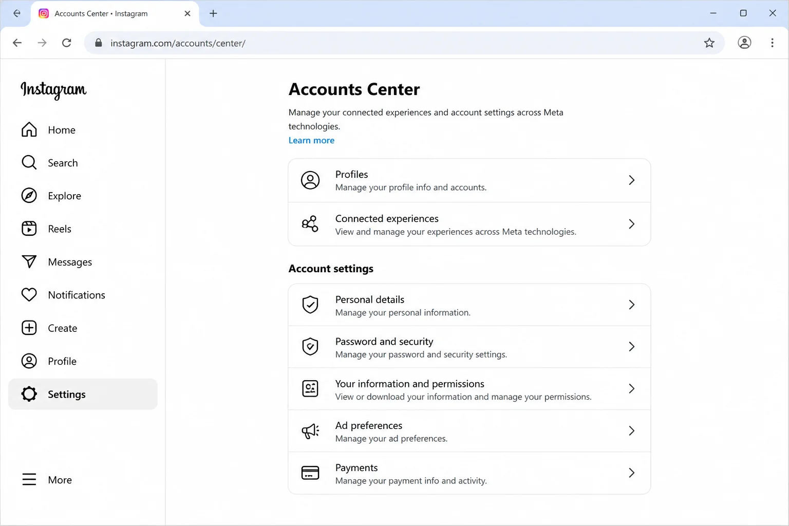Open Personal details row title

[370, 299]
